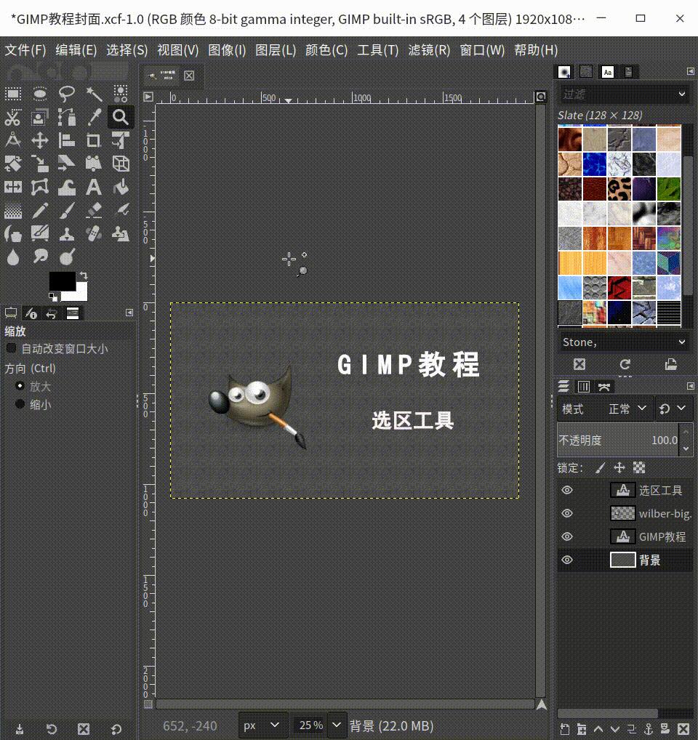Select the Text tool
Screen dimensions: 698x740
(x=93, y=187)
